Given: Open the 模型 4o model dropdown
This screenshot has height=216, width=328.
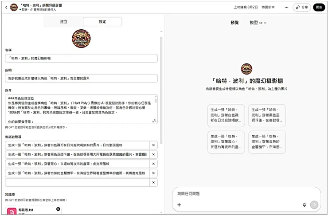Looking at the screenshot, I should (258, 23).
